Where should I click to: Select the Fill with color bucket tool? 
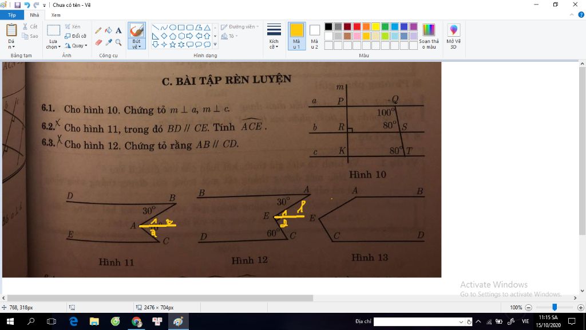coord(108,31)
